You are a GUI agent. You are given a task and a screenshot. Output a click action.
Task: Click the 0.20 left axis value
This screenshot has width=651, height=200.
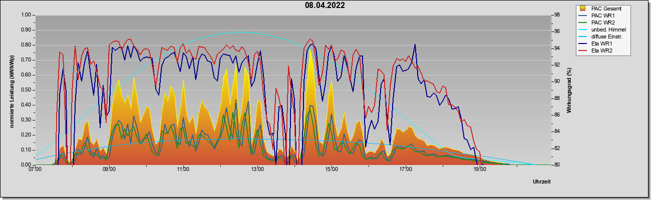pos(26,135)
